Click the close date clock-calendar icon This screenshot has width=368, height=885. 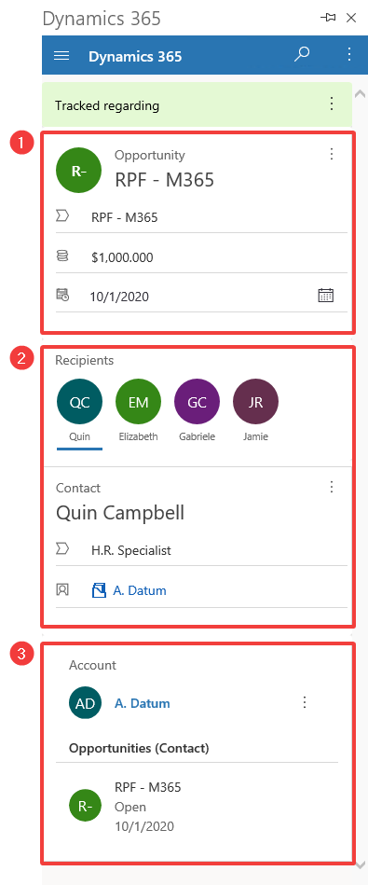tap(62, 295)
